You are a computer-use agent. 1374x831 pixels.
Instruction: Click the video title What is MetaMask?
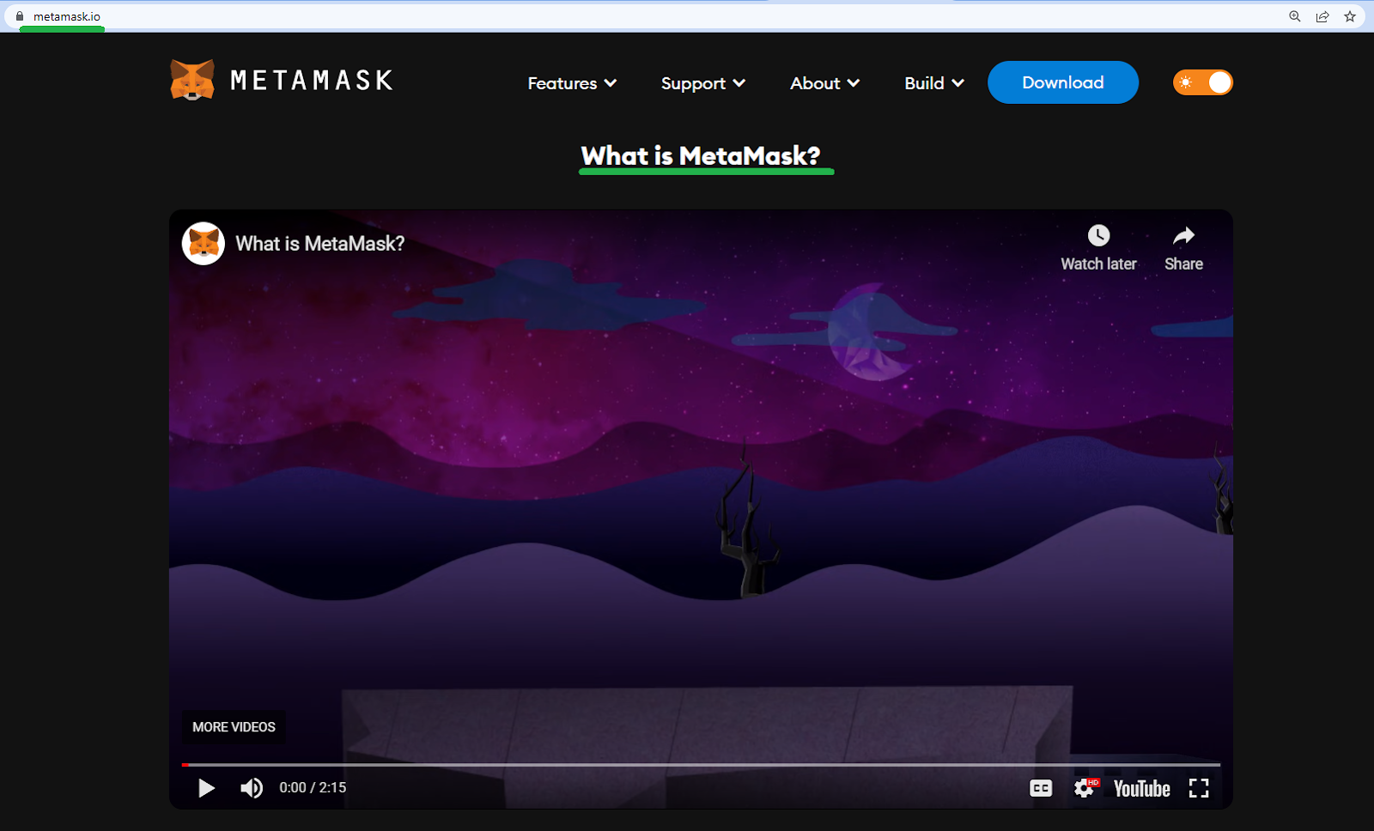(x=320, y=244)
